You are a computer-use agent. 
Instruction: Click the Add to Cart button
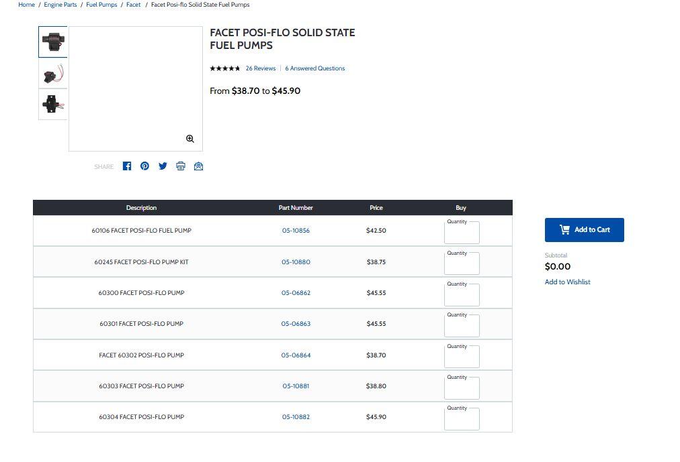(x=584, y=230)
